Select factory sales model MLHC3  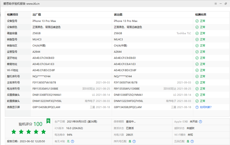(37, 39)
